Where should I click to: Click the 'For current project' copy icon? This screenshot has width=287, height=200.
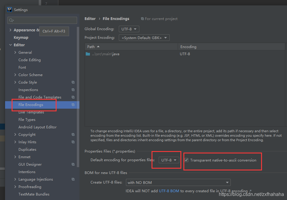point(142,19)
